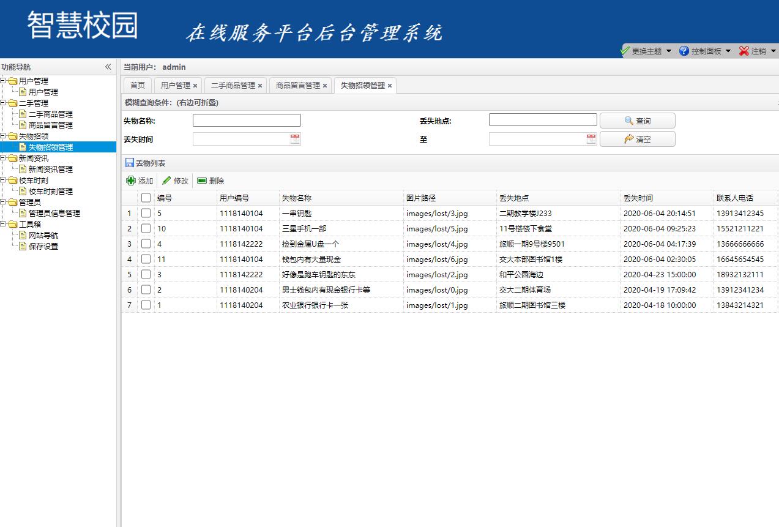Click inside the 失物名称 input field
779x527 pixels.
tap(246, 120)
